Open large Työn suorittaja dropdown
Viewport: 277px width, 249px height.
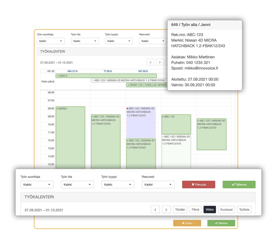click(37, 184)
